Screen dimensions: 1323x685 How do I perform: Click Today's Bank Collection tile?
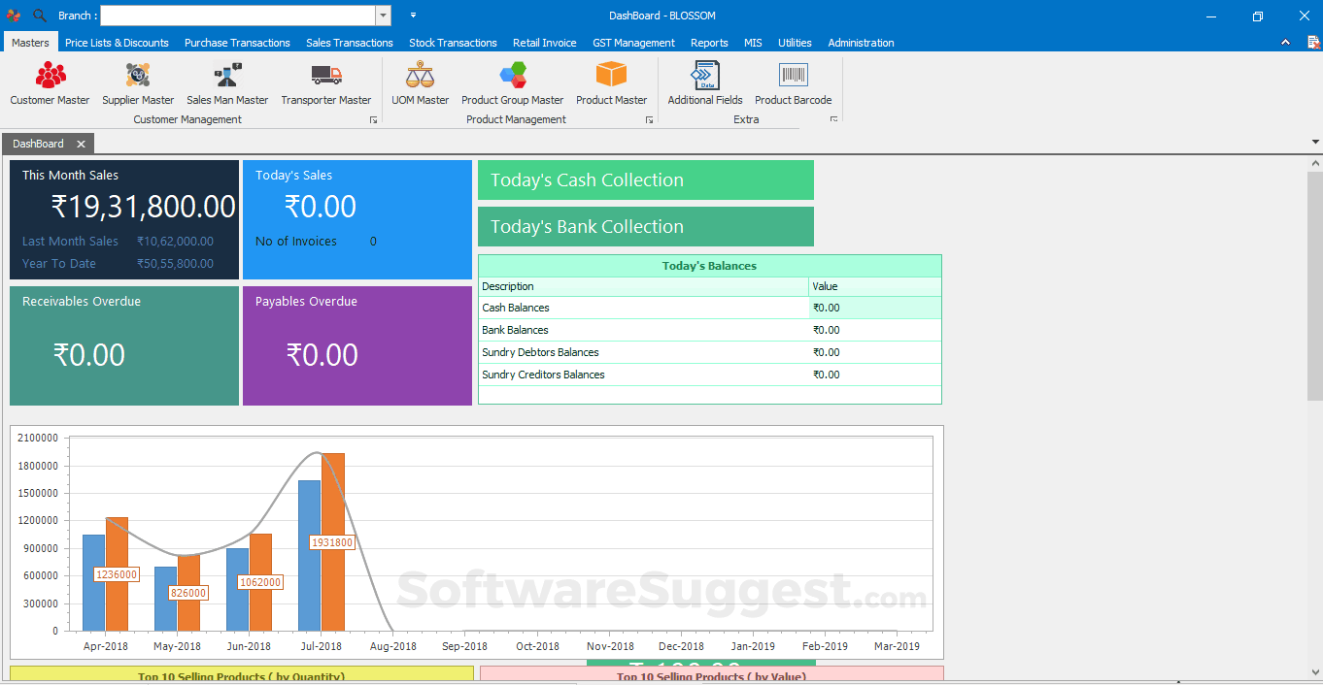pos(645,227)
